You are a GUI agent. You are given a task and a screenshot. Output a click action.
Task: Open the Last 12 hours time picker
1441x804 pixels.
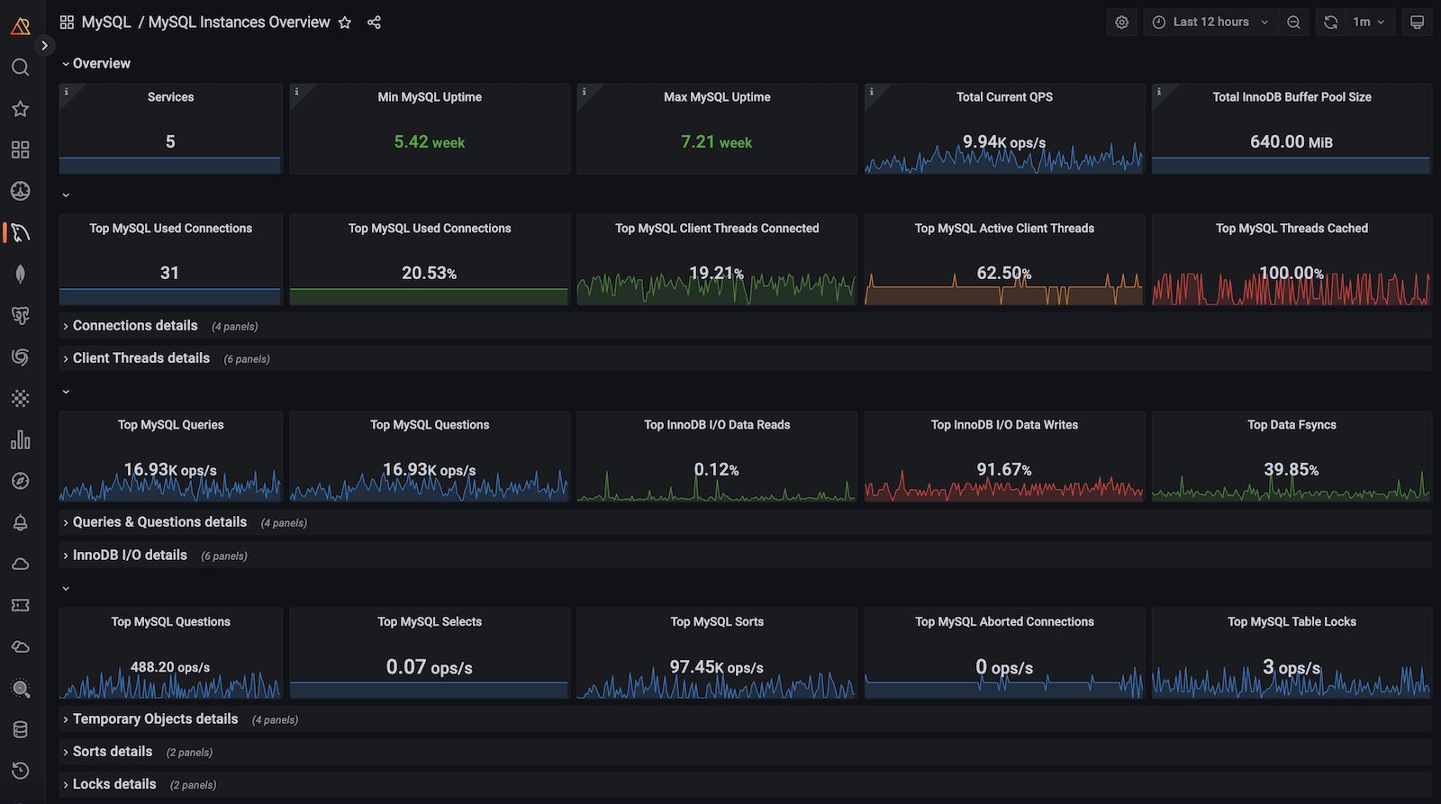point(1210,23)
